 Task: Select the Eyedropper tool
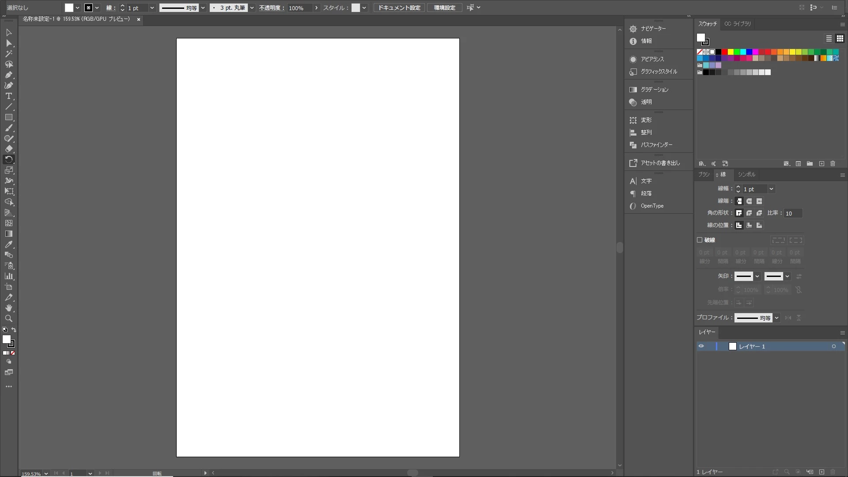point(8,245)
